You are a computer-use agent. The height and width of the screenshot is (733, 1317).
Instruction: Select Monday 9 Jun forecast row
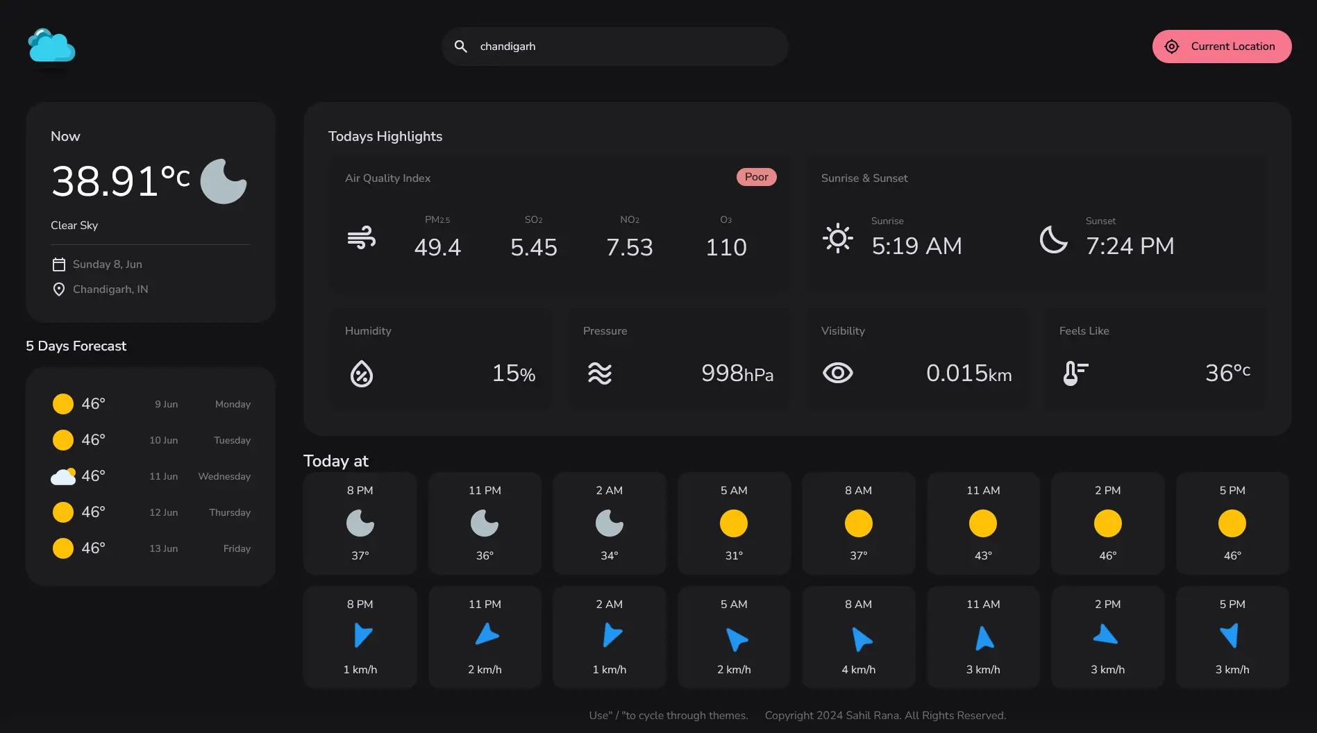click(151, 404)
